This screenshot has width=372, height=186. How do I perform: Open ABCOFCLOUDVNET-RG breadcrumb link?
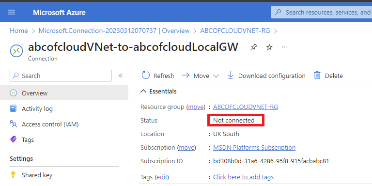coord(235,31)
